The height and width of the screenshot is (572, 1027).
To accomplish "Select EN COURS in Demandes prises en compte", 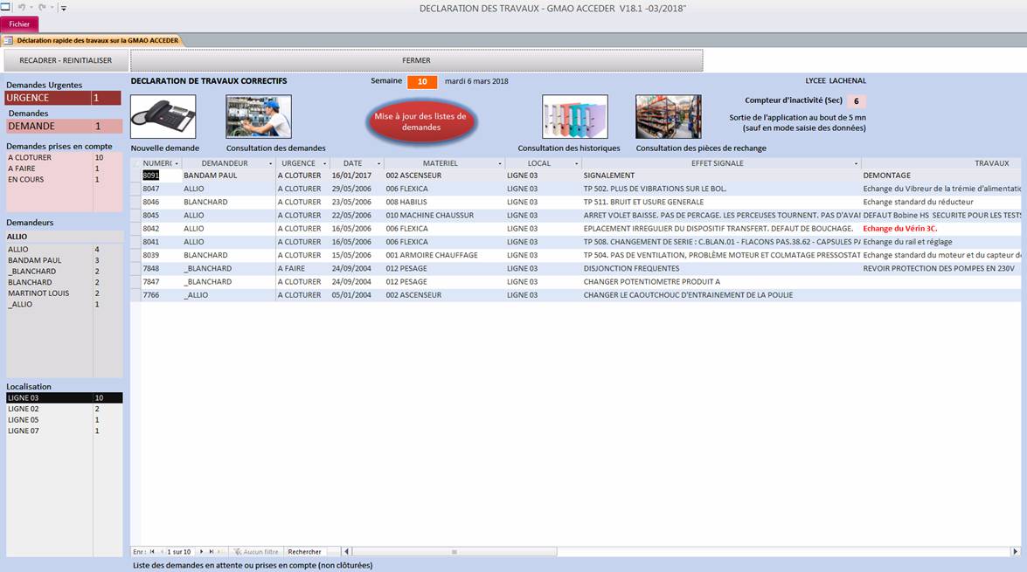I will point(64,179).
